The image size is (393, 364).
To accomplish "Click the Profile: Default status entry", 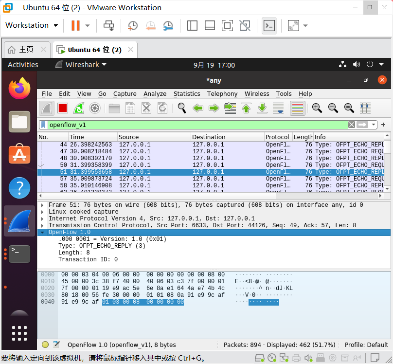I will (x=366, y=345).
